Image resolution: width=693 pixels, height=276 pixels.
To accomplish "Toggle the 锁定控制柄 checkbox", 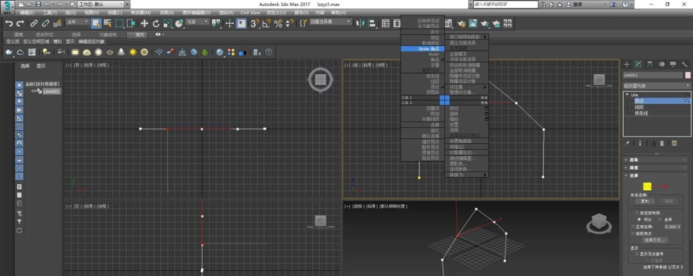I will (x=637, y=213).
